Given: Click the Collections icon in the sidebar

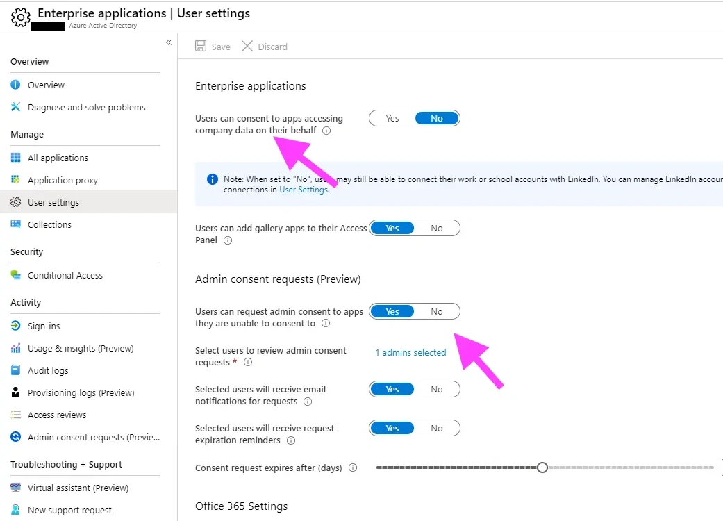Looking at the screenshot, I should [17, 224].
